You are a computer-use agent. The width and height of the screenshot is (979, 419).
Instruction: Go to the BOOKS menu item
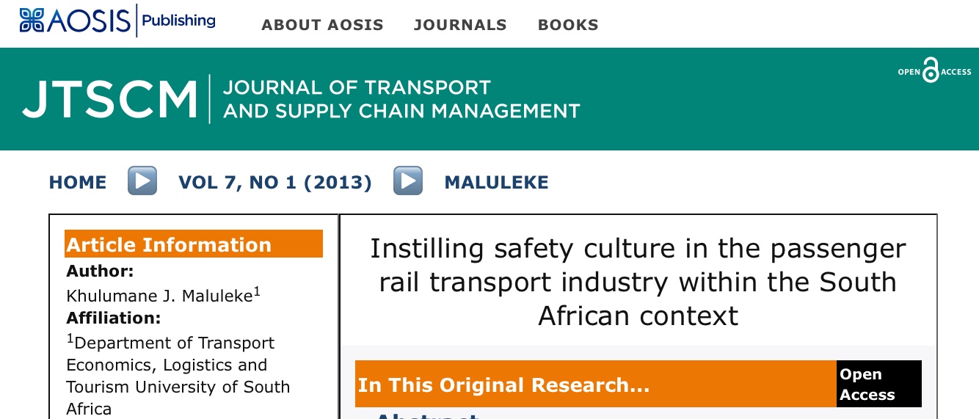point(568,25)
